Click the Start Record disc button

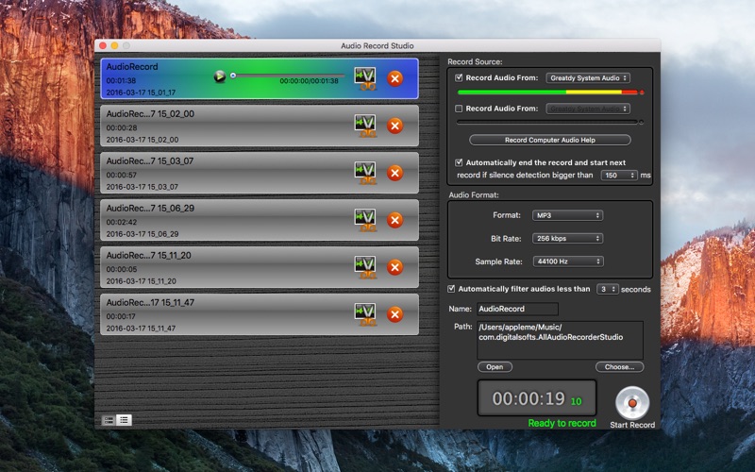pos(632,403)
